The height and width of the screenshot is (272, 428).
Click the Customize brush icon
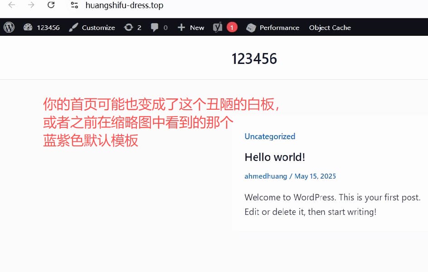pos(73,27)
